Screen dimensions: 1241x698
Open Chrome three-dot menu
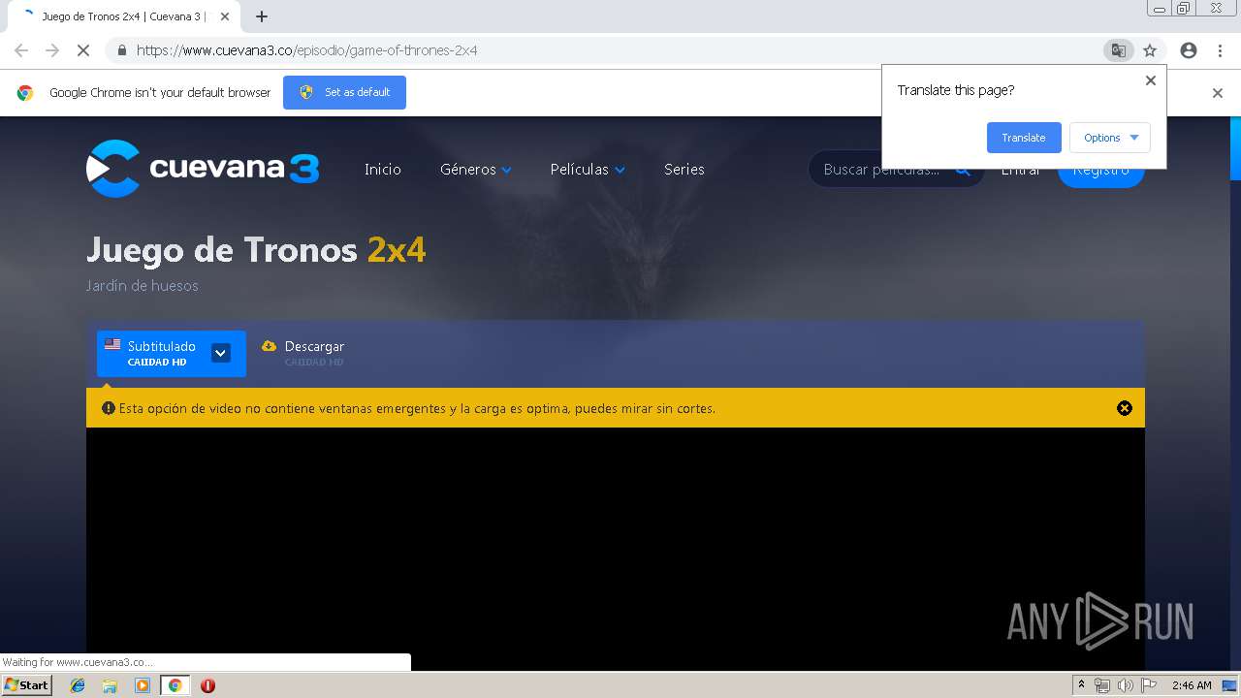[1220, 50]
